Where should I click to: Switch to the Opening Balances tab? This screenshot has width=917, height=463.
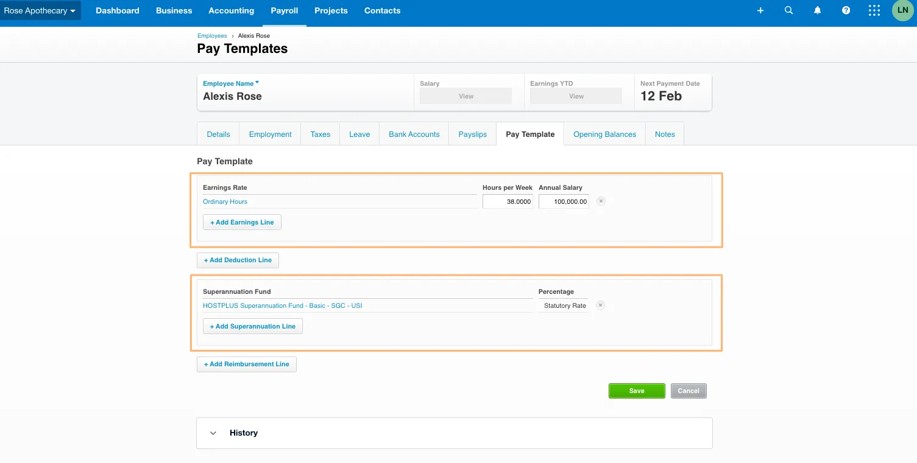[604, 134]
